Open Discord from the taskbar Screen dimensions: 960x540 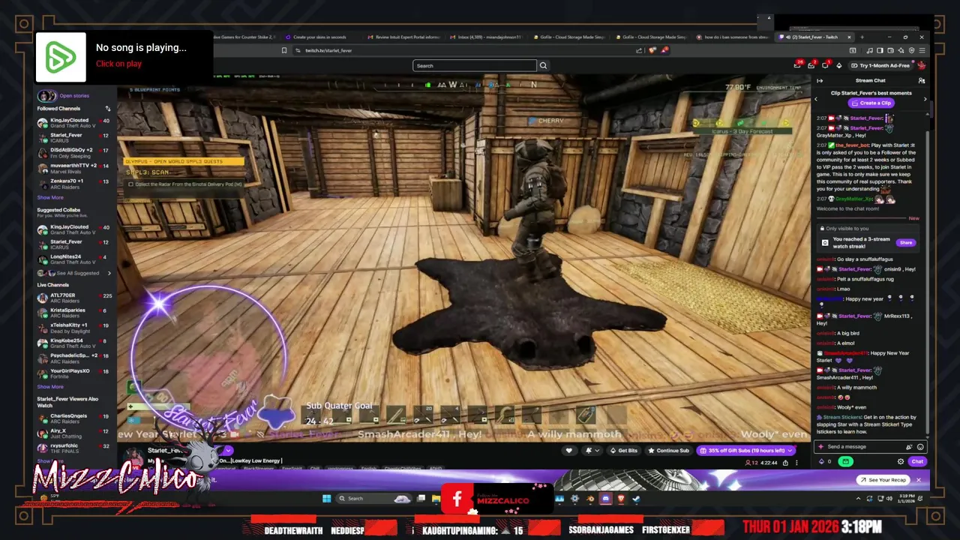[x=606, y=499]
